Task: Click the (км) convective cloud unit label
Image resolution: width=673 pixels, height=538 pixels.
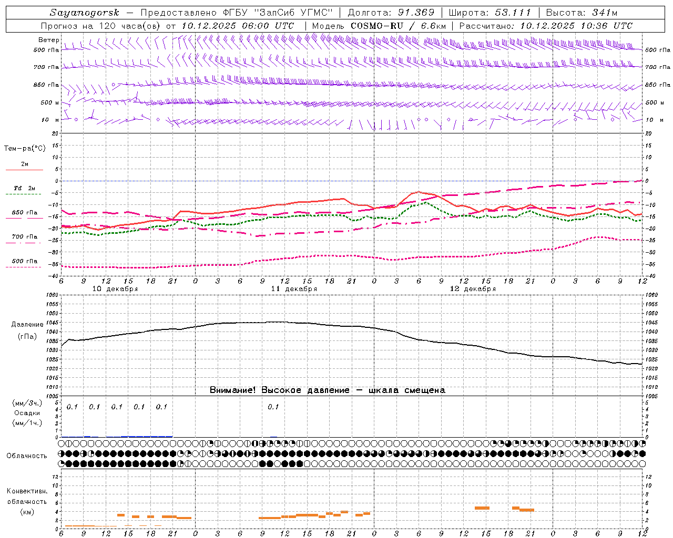Action: [x=27, y=512]
